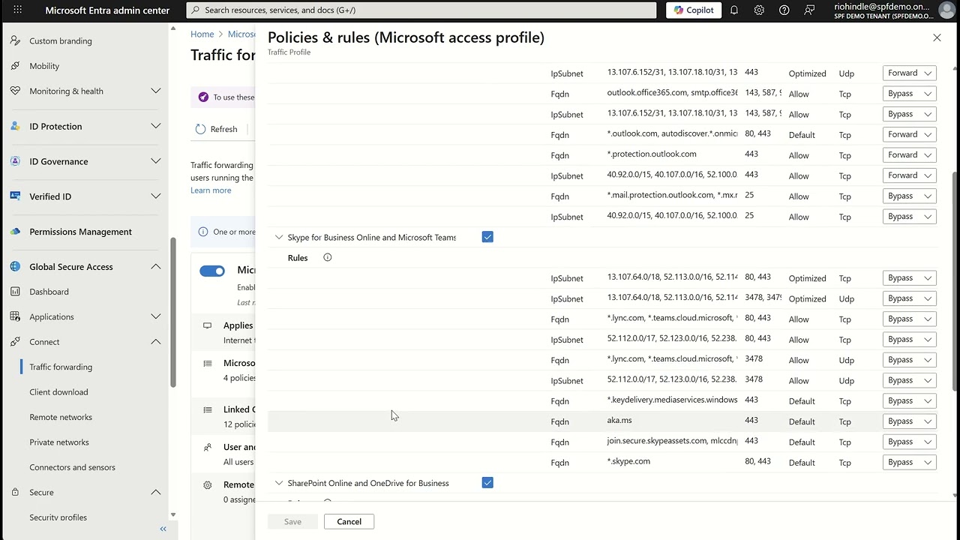The width and height of the screenshot is (960, 540).
Task: Click the Refresh icon on Traffic forwarding
Action: [x=200, y=129]
